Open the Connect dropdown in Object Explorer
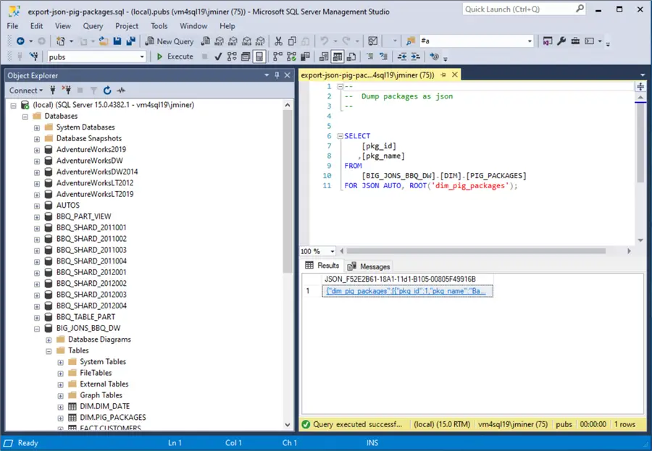 point(26,90)
